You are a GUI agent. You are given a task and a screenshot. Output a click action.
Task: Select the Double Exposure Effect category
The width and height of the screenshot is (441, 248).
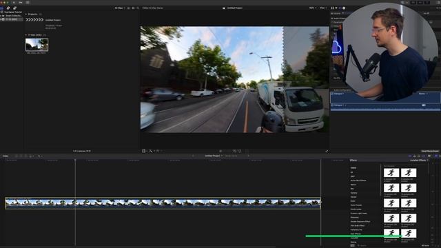point(360,222)
